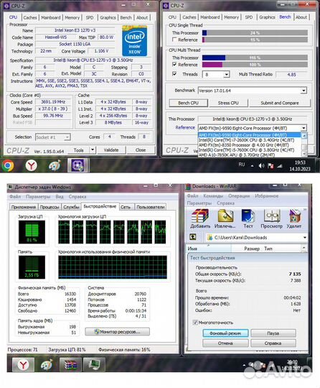Select WinRAR icon in the lower taskbar
This screenshot has width=320, height=388.
[x=70, y=364]
